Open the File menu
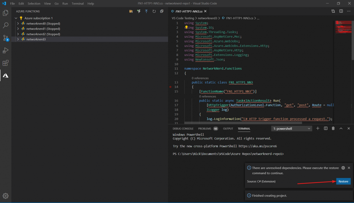 [12, 3]
